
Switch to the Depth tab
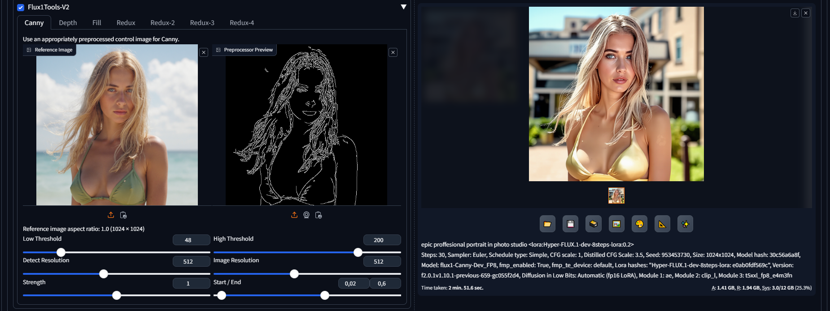68,23
